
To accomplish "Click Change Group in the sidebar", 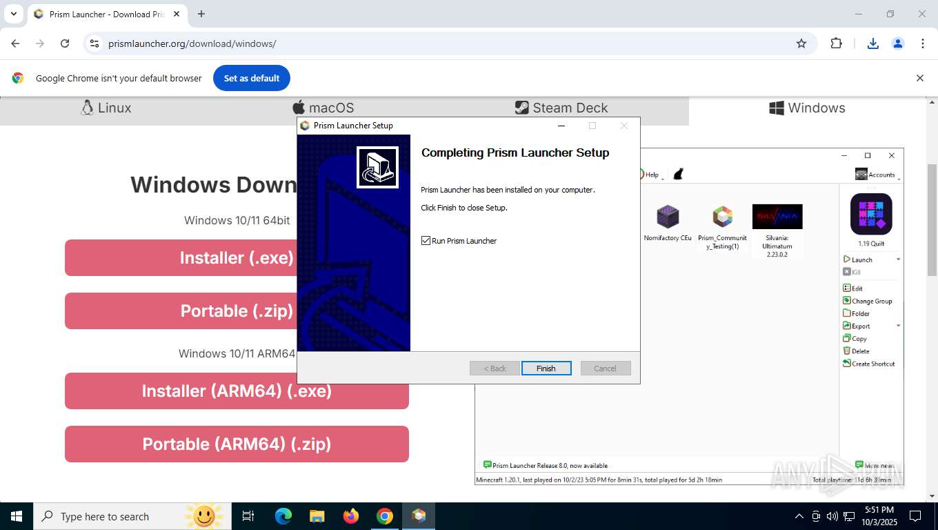I will coord(867,301).
